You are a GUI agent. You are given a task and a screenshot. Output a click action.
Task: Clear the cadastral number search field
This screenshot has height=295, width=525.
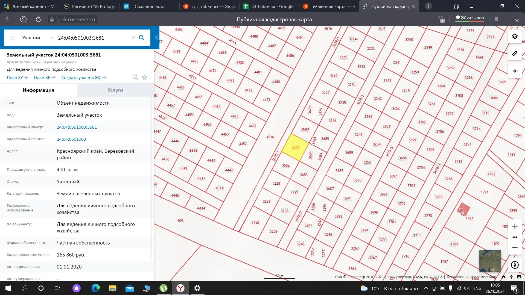coord(133,38)
